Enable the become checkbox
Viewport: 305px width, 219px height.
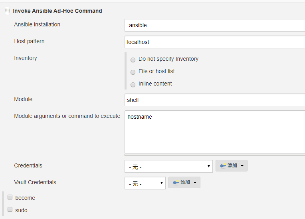(10, 197)
